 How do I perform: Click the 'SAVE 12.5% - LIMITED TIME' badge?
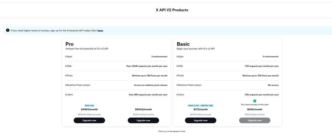point(201,105)
